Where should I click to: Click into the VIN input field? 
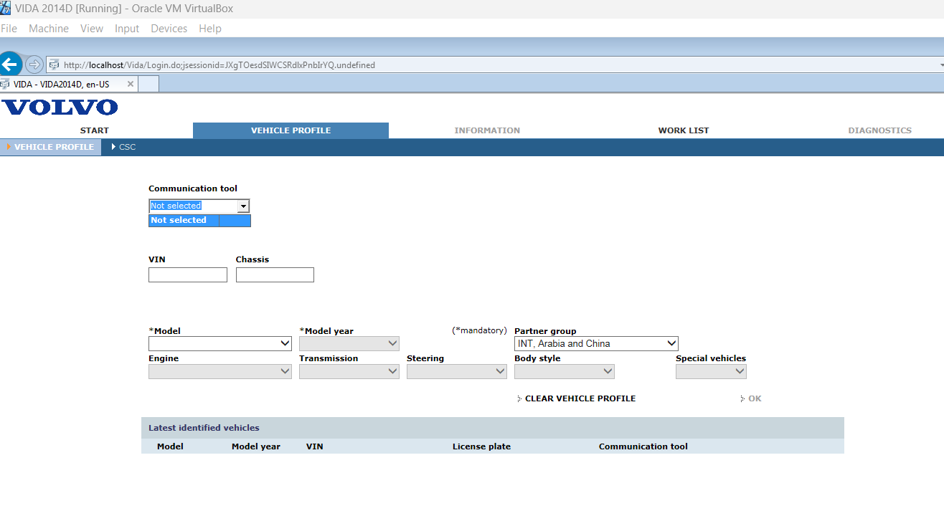(187, 275)
